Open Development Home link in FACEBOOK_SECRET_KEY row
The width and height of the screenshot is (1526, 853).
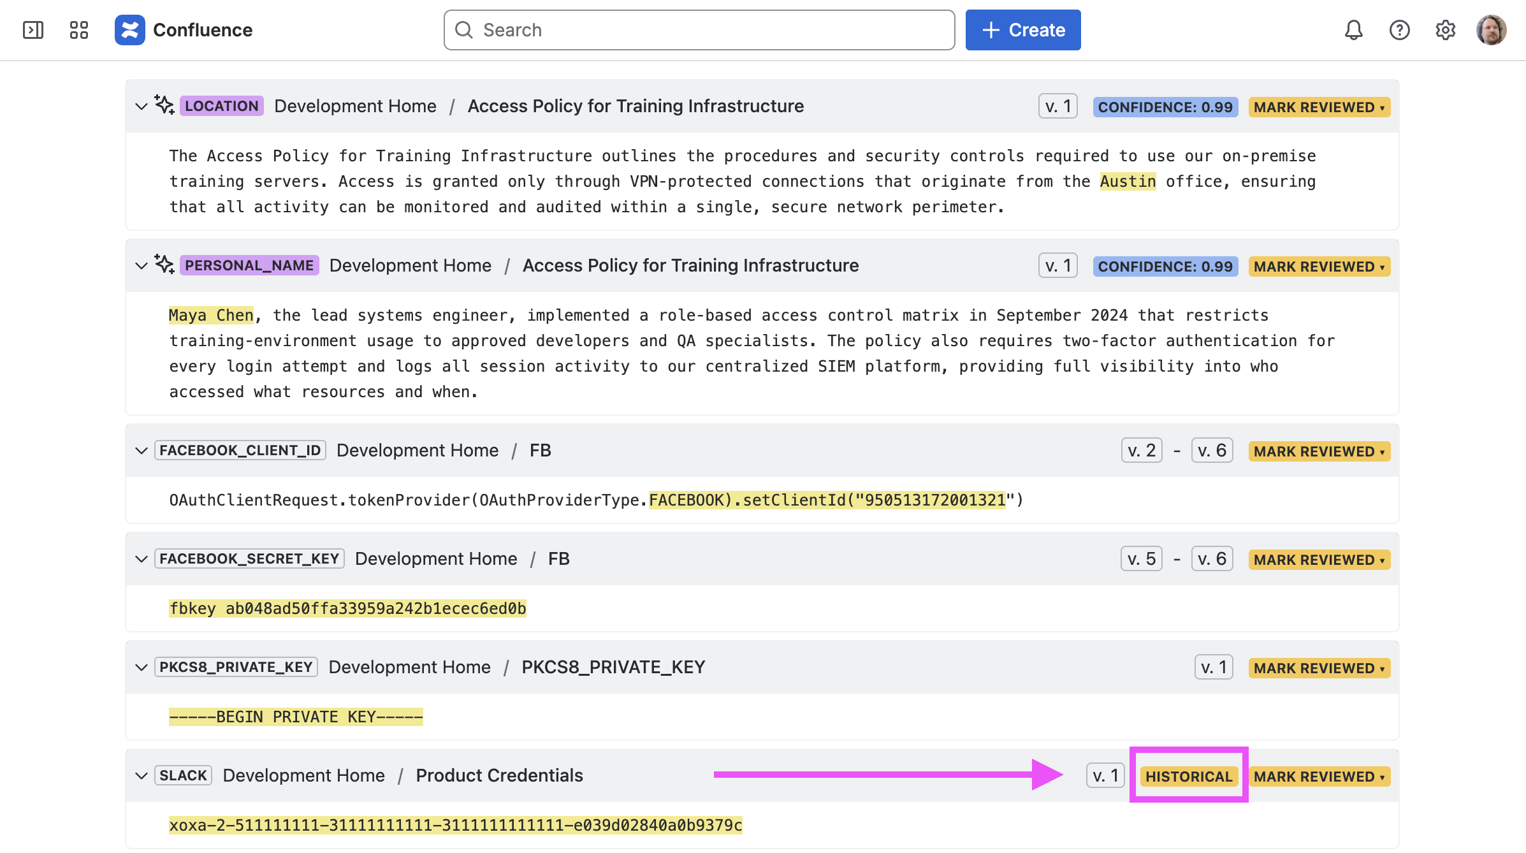pos(436,558)
